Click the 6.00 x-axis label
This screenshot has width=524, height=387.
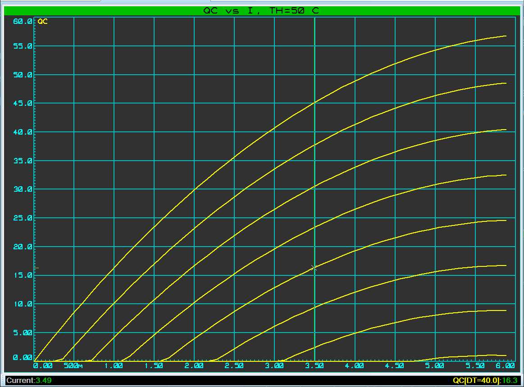point(505,366)
